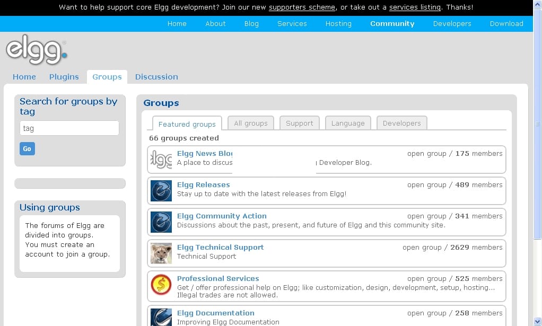Viewport: 542px width, 326px height.
Task: Open the Discussion tab
Action: pyautogui.click(x=156, y=77)
